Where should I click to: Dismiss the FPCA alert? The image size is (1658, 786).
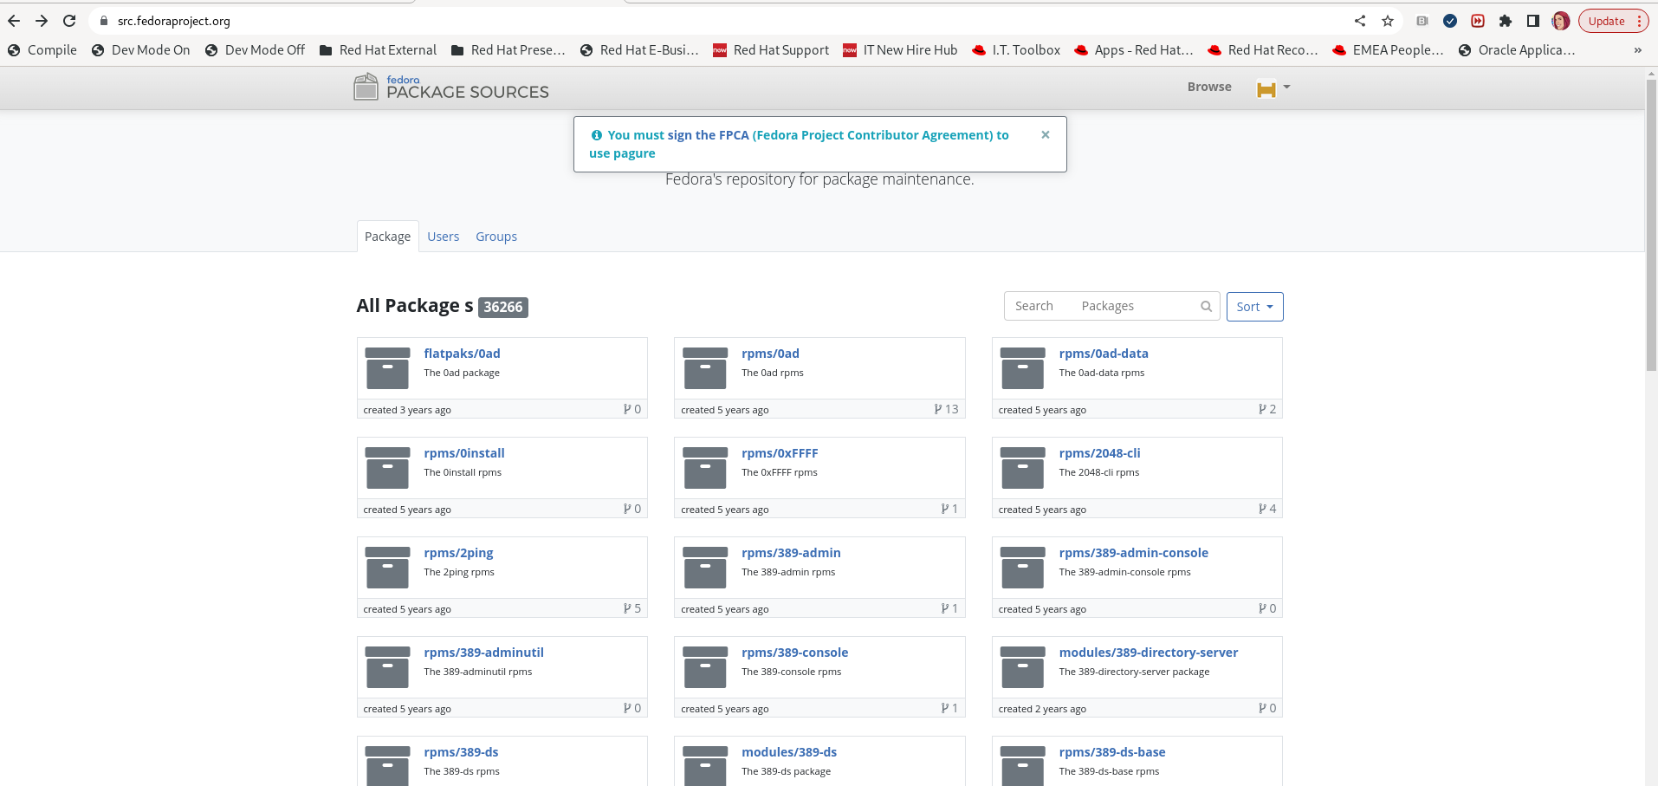(1046, 134)
